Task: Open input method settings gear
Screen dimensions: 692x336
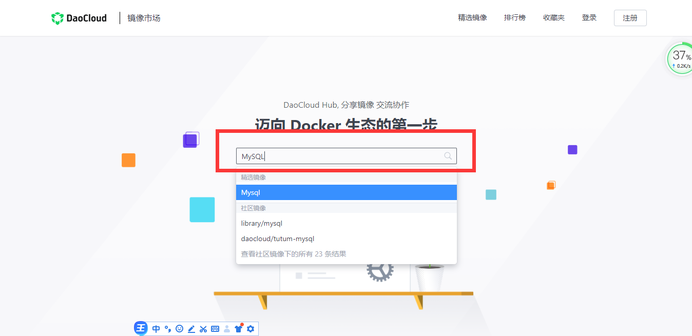Action: pyautogui.click(x=251, y=329)
